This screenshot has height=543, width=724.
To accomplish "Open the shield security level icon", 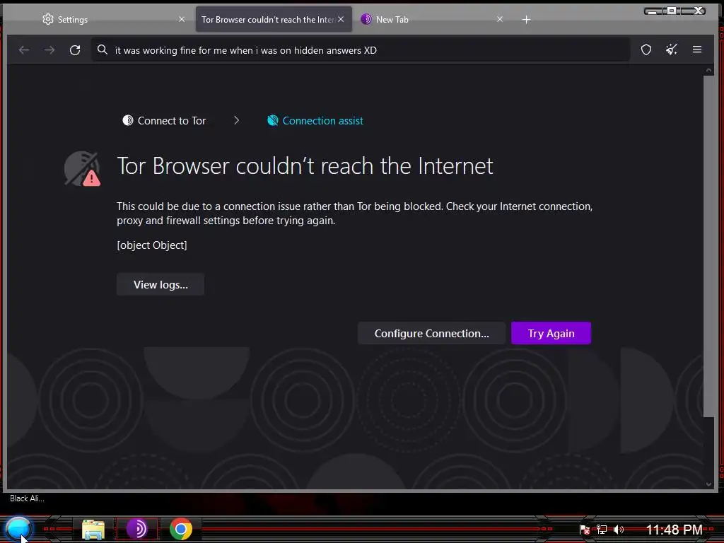I will click(646, 50).
